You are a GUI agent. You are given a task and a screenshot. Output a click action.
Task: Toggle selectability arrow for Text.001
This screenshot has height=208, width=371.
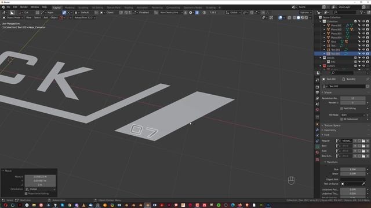pos(359,50)
